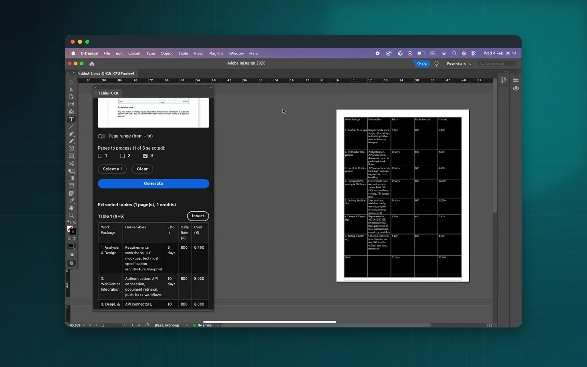587x367 pixels.
Task: Click Apply Color black swatch in toolbox
Action: [71, 246]
